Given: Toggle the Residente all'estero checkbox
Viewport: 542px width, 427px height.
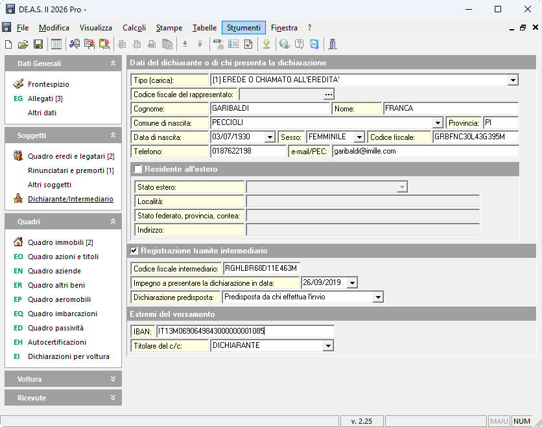Looking at the screenshot, I should coord(137,169).
